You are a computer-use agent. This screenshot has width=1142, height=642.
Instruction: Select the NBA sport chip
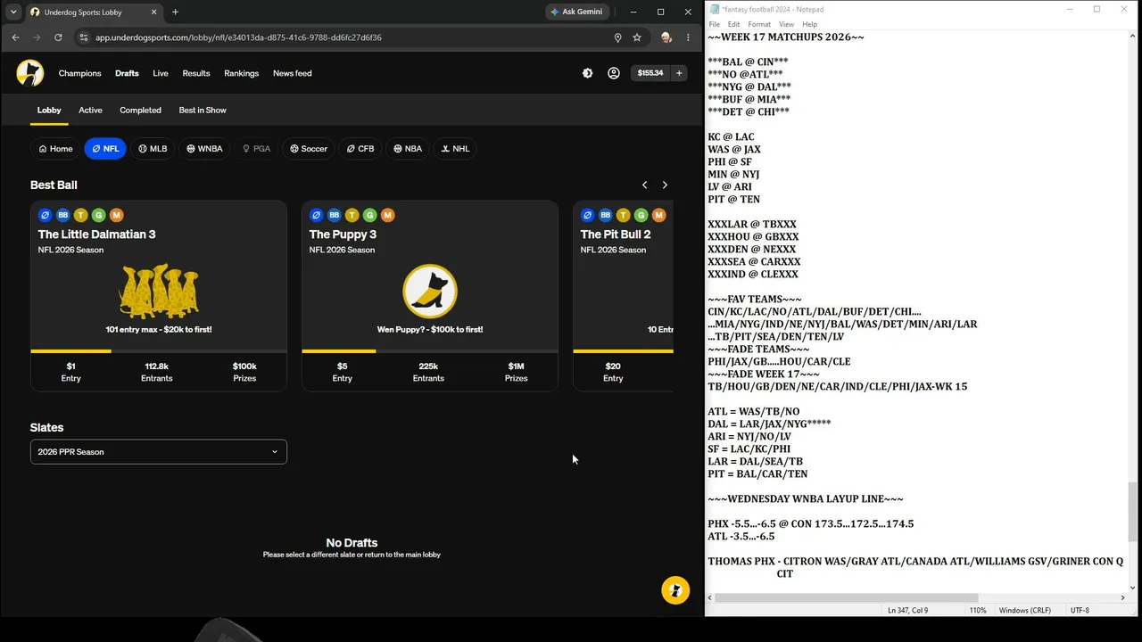pos(408,149)
